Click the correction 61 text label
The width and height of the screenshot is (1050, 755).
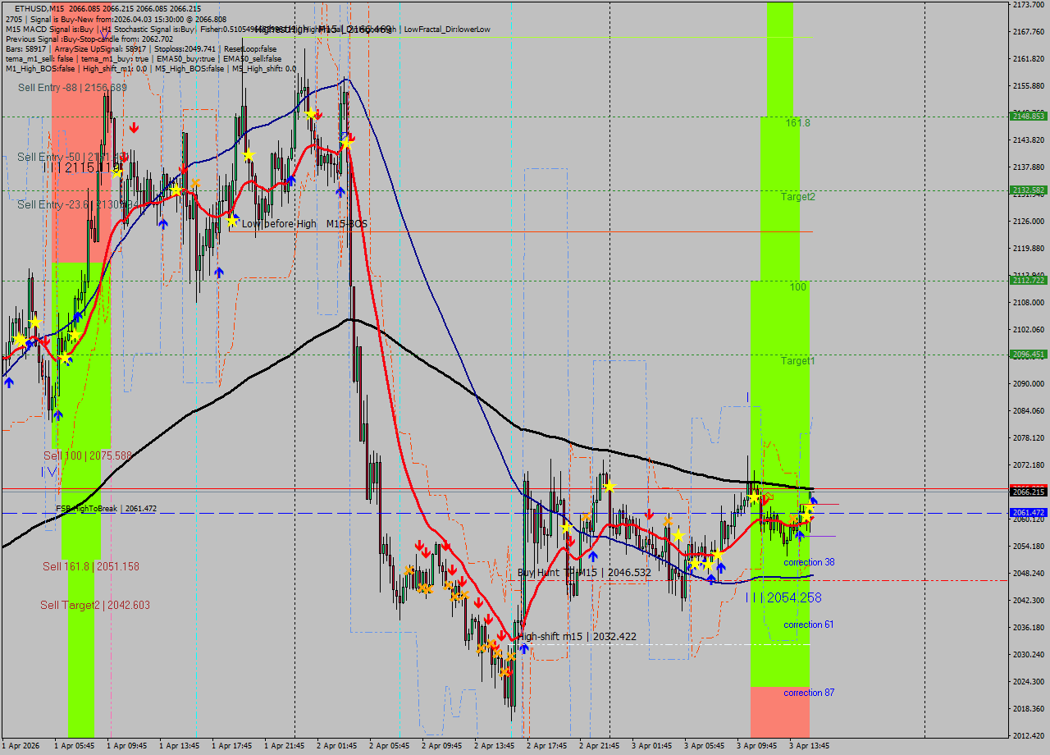(x=808, y=625)
